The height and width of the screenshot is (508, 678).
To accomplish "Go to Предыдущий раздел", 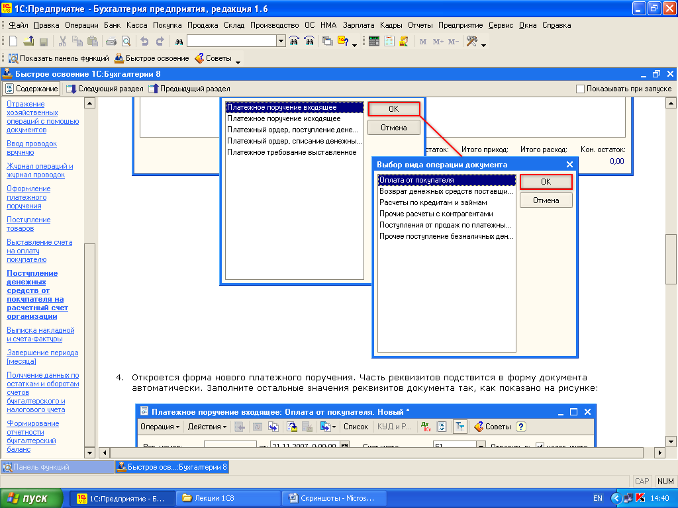I will click(189, 89).
